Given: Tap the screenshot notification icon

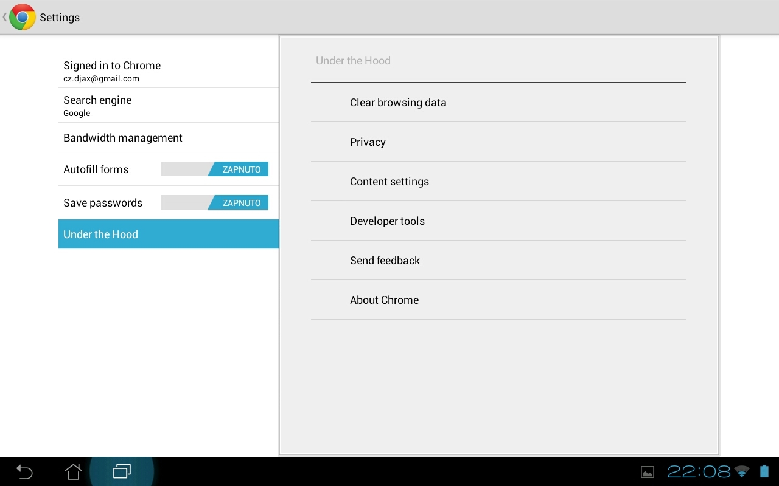Looking at the screenshot, I should click(648, 471).
